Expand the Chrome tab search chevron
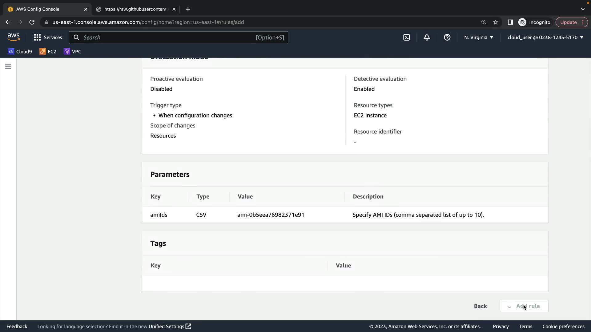 [582, 9]
